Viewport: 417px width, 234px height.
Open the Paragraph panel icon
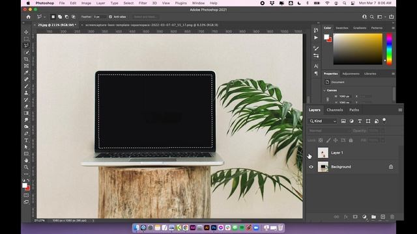tap(316, 73)
